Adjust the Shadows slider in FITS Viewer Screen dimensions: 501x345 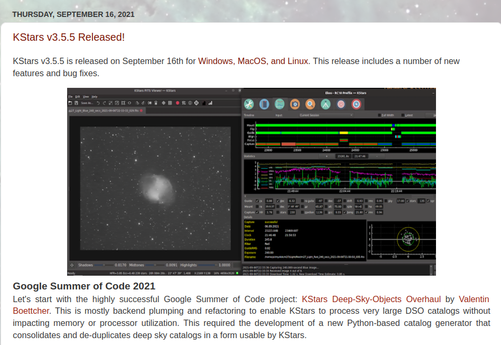pos(104,265)
